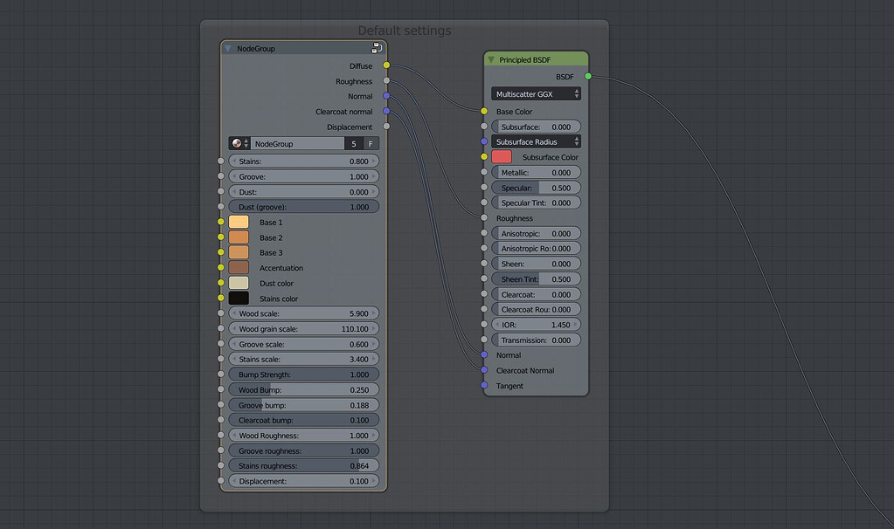Toggle the fake user F button
Screen dimensions: 894x529
tap(371, 143)
